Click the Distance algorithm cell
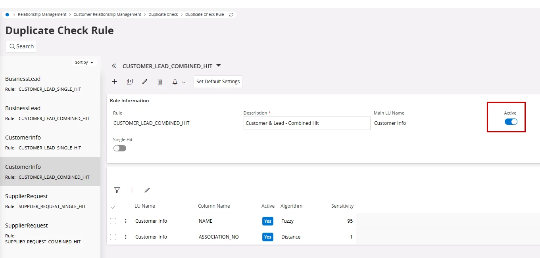 click(x=291, y=237)
